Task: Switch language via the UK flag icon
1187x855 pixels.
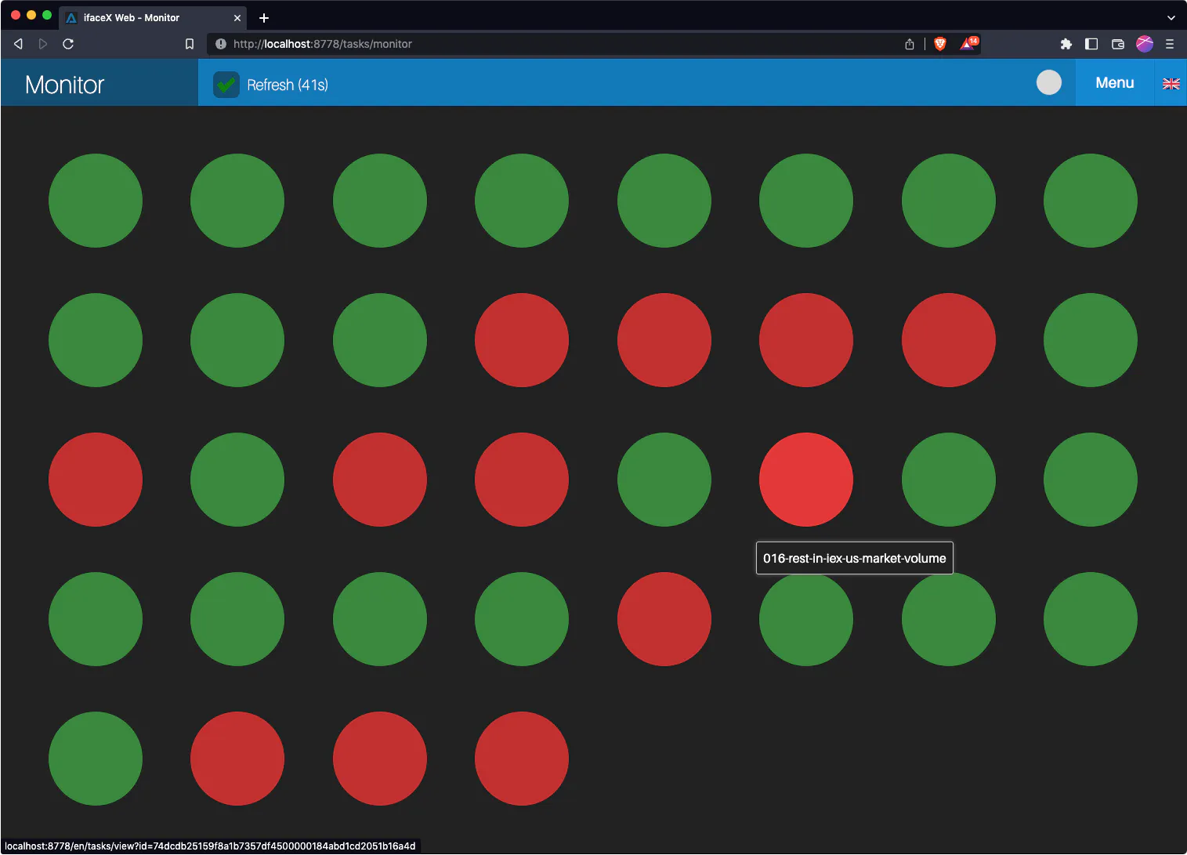Action: tap(1171, 84)
